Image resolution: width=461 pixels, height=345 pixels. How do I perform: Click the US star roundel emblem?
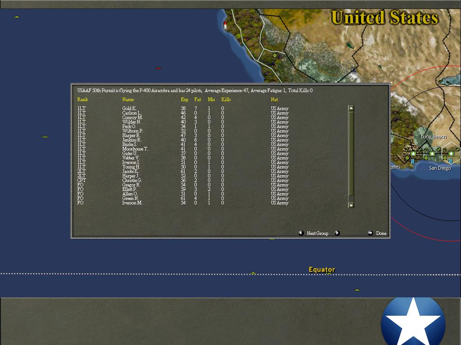click(413, 321)
